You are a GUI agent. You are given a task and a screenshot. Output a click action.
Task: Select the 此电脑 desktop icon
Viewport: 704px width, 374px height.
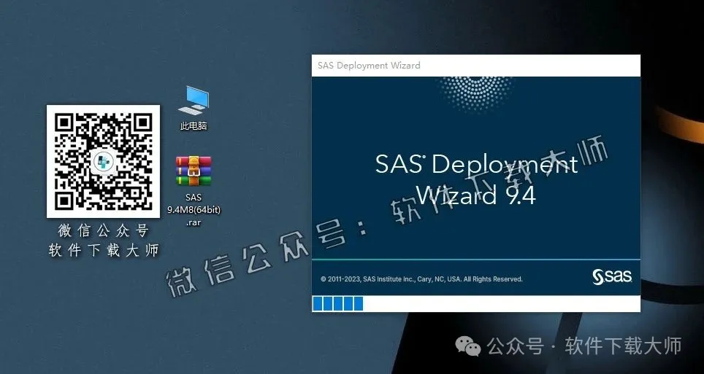[194, 101]
